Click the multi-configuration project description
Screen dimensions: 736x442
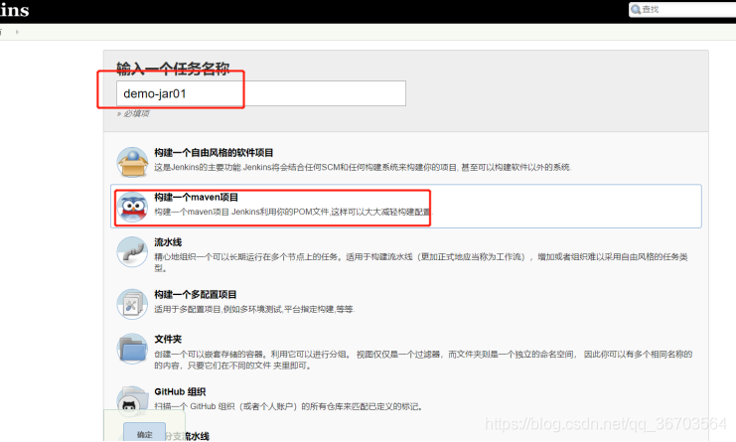(x=254, y=309)
